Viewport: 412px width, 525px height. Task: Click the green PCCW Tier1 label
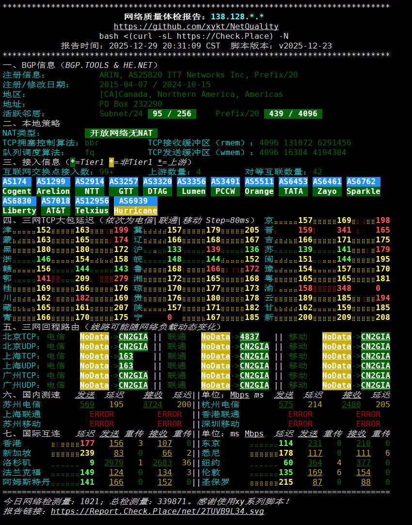click(225, 191)
